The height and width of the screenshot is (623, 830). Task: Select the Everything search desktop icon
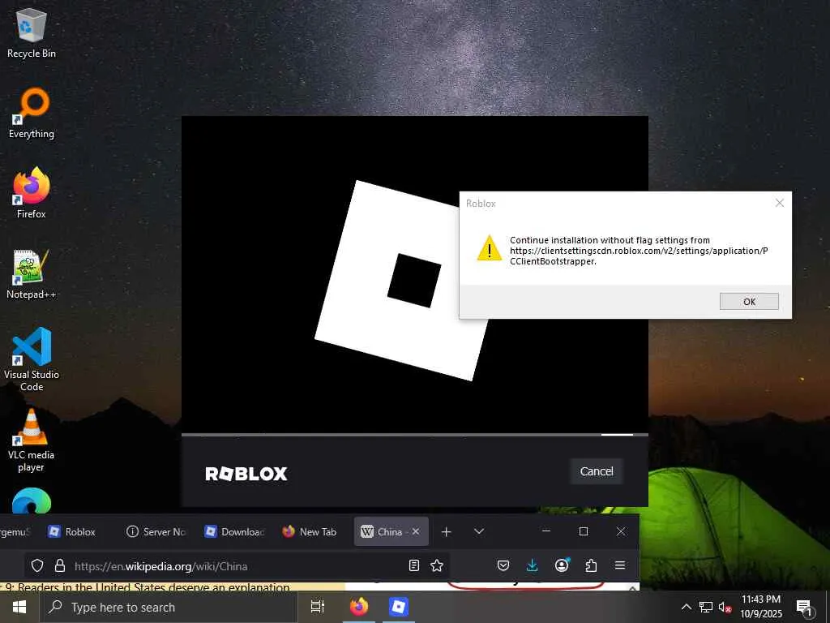32,114
